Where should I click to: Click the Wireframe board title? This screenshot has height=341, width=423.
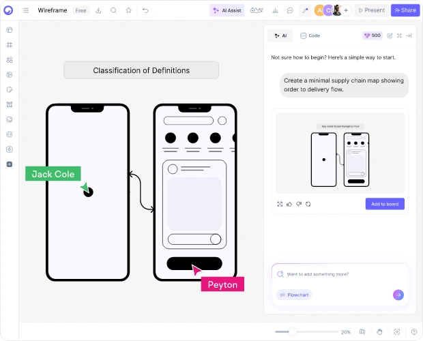click(53, 10)
